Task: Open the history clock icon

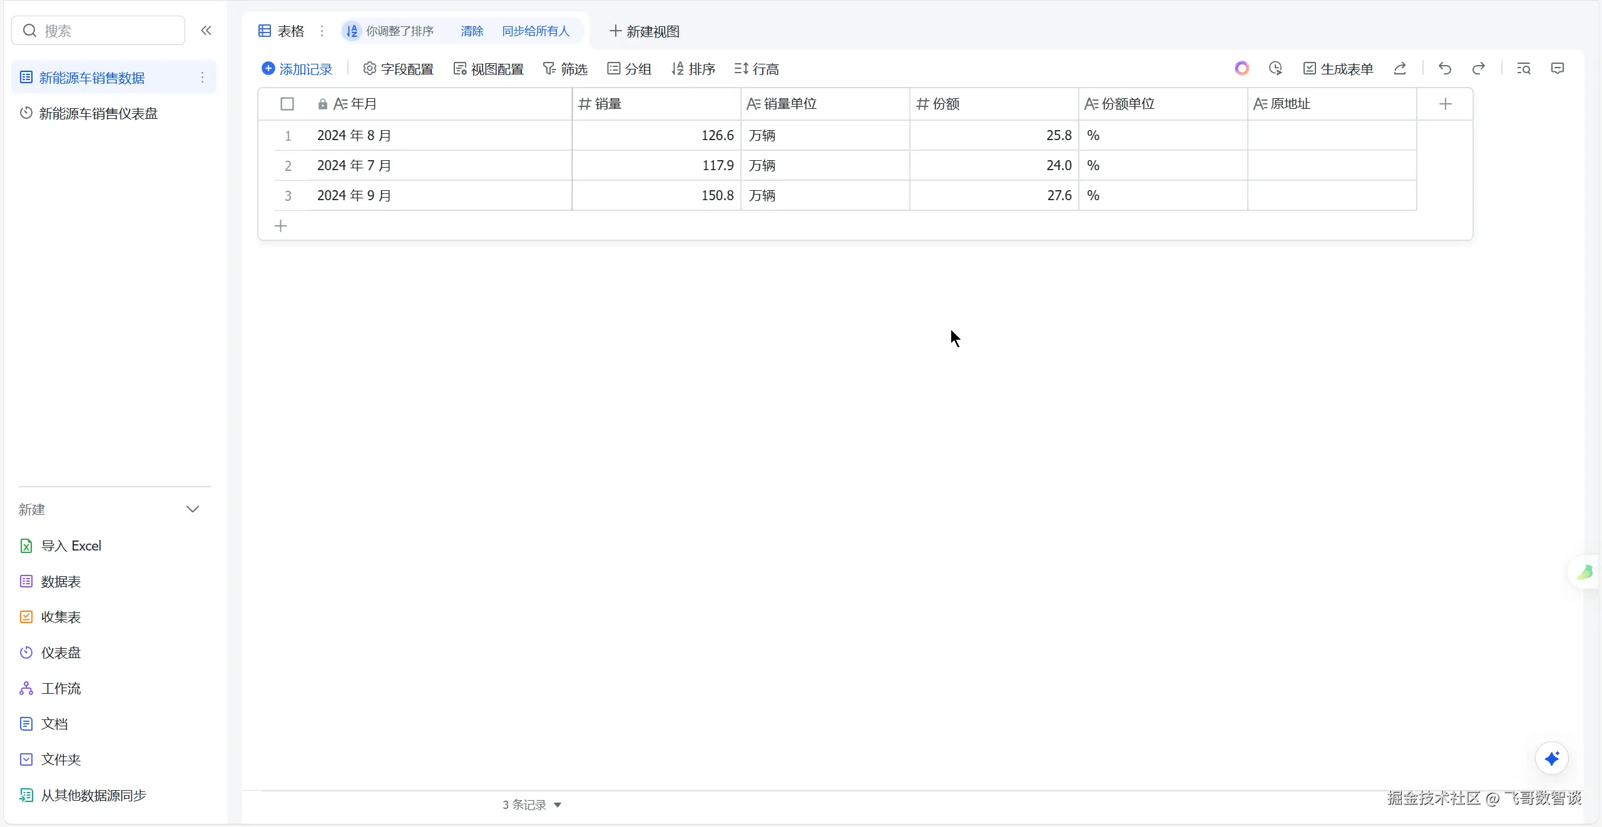Action: pyautogui.click(x=1275, y=68)
